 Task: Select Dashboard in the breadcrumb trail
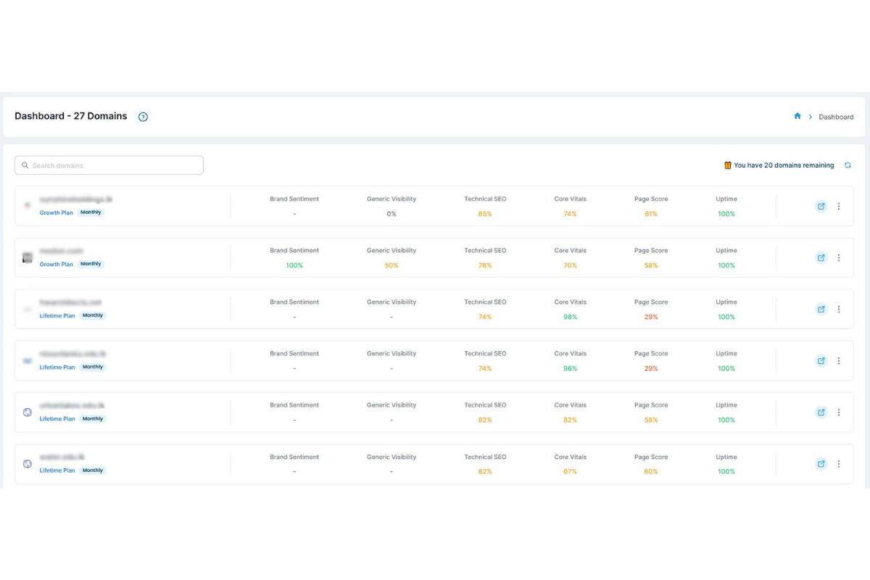(x=836, y=117)
